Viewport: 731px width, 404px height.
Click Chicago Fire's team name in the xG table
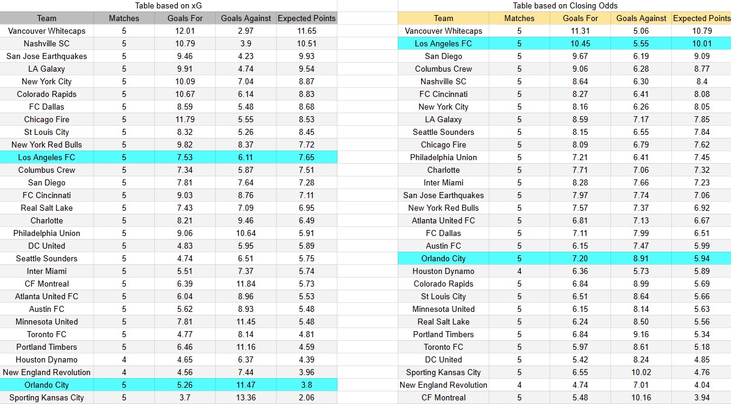tap(46, 119)
